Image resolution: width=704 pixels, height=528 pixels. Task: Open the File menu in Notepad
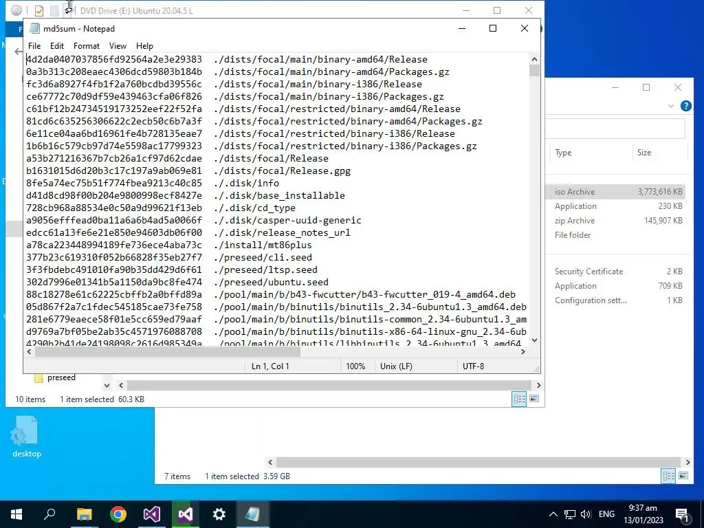34,46
